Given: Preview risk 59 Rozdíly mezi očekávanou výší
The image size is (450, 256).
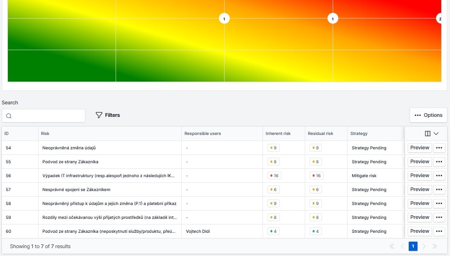Looking at the screenshot, I should [419, 217].
